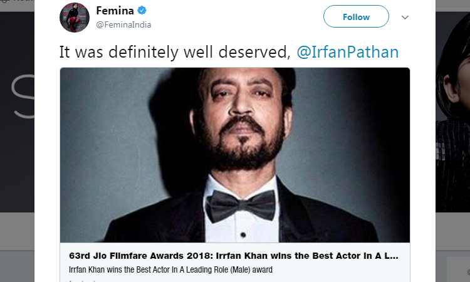The width and height of the screenshot is (470, 282).
Task: Open the Femina profile avatar
Action: coord(74,17)
